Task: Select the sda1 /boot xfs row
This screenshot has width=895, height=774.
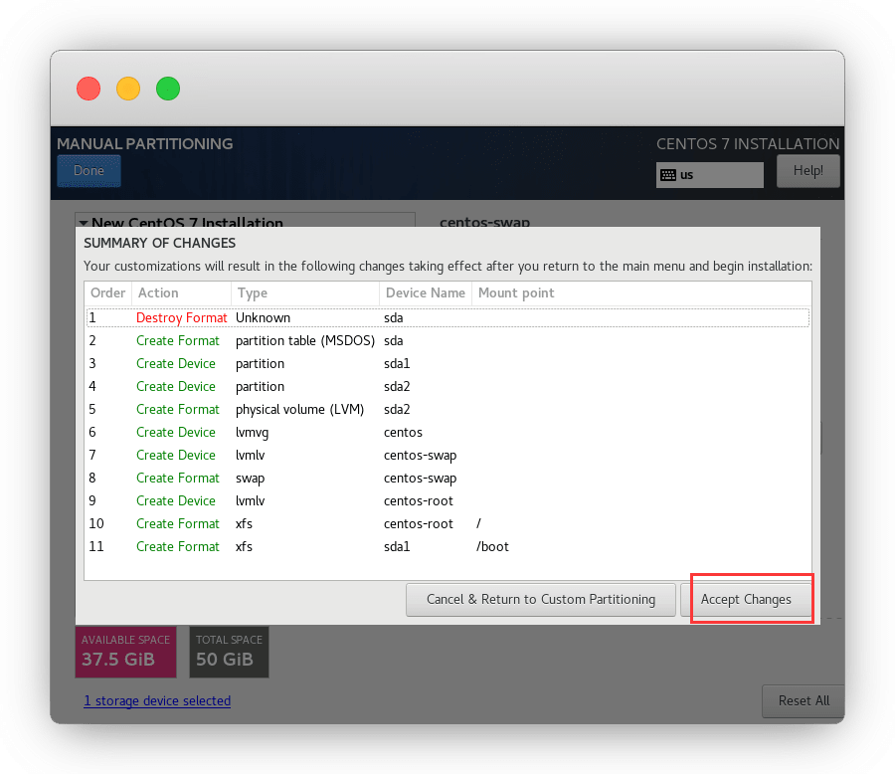Action: point(447,547)
